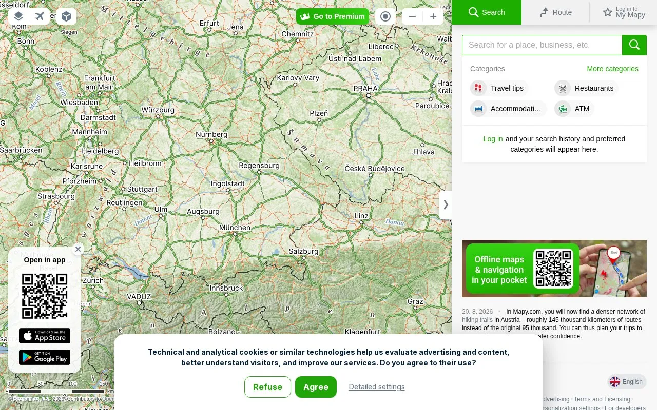Image resolution: width=657 pixels, height=410 pixels.
Task: Click the green magnifier search button
Action: 634,45
